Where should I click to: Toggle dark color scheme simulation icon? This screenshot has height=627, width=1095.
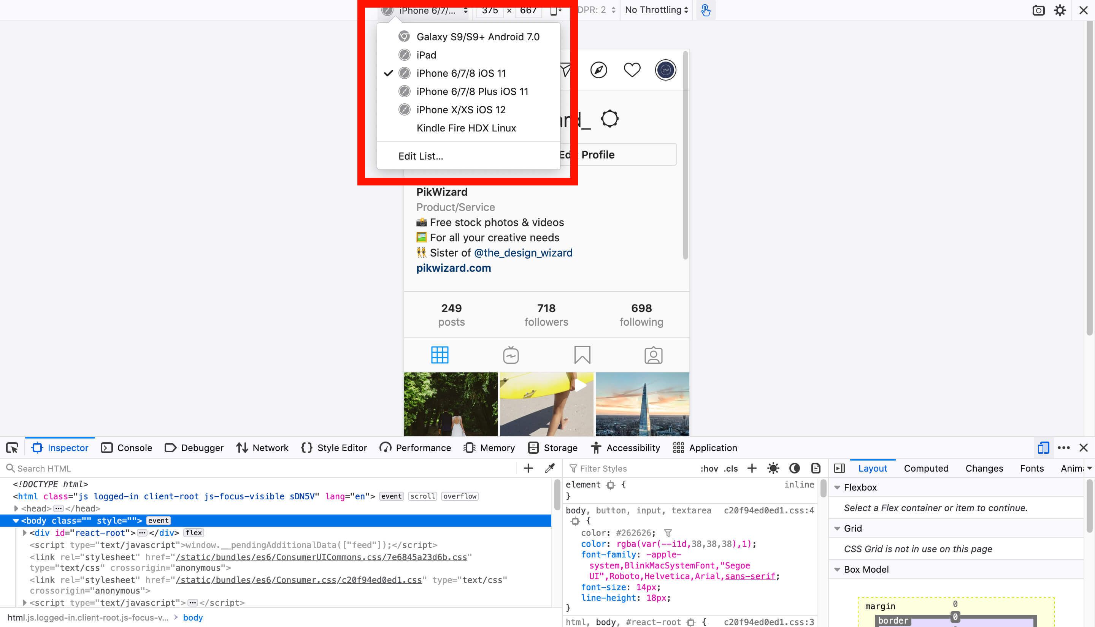click(794, 469)
